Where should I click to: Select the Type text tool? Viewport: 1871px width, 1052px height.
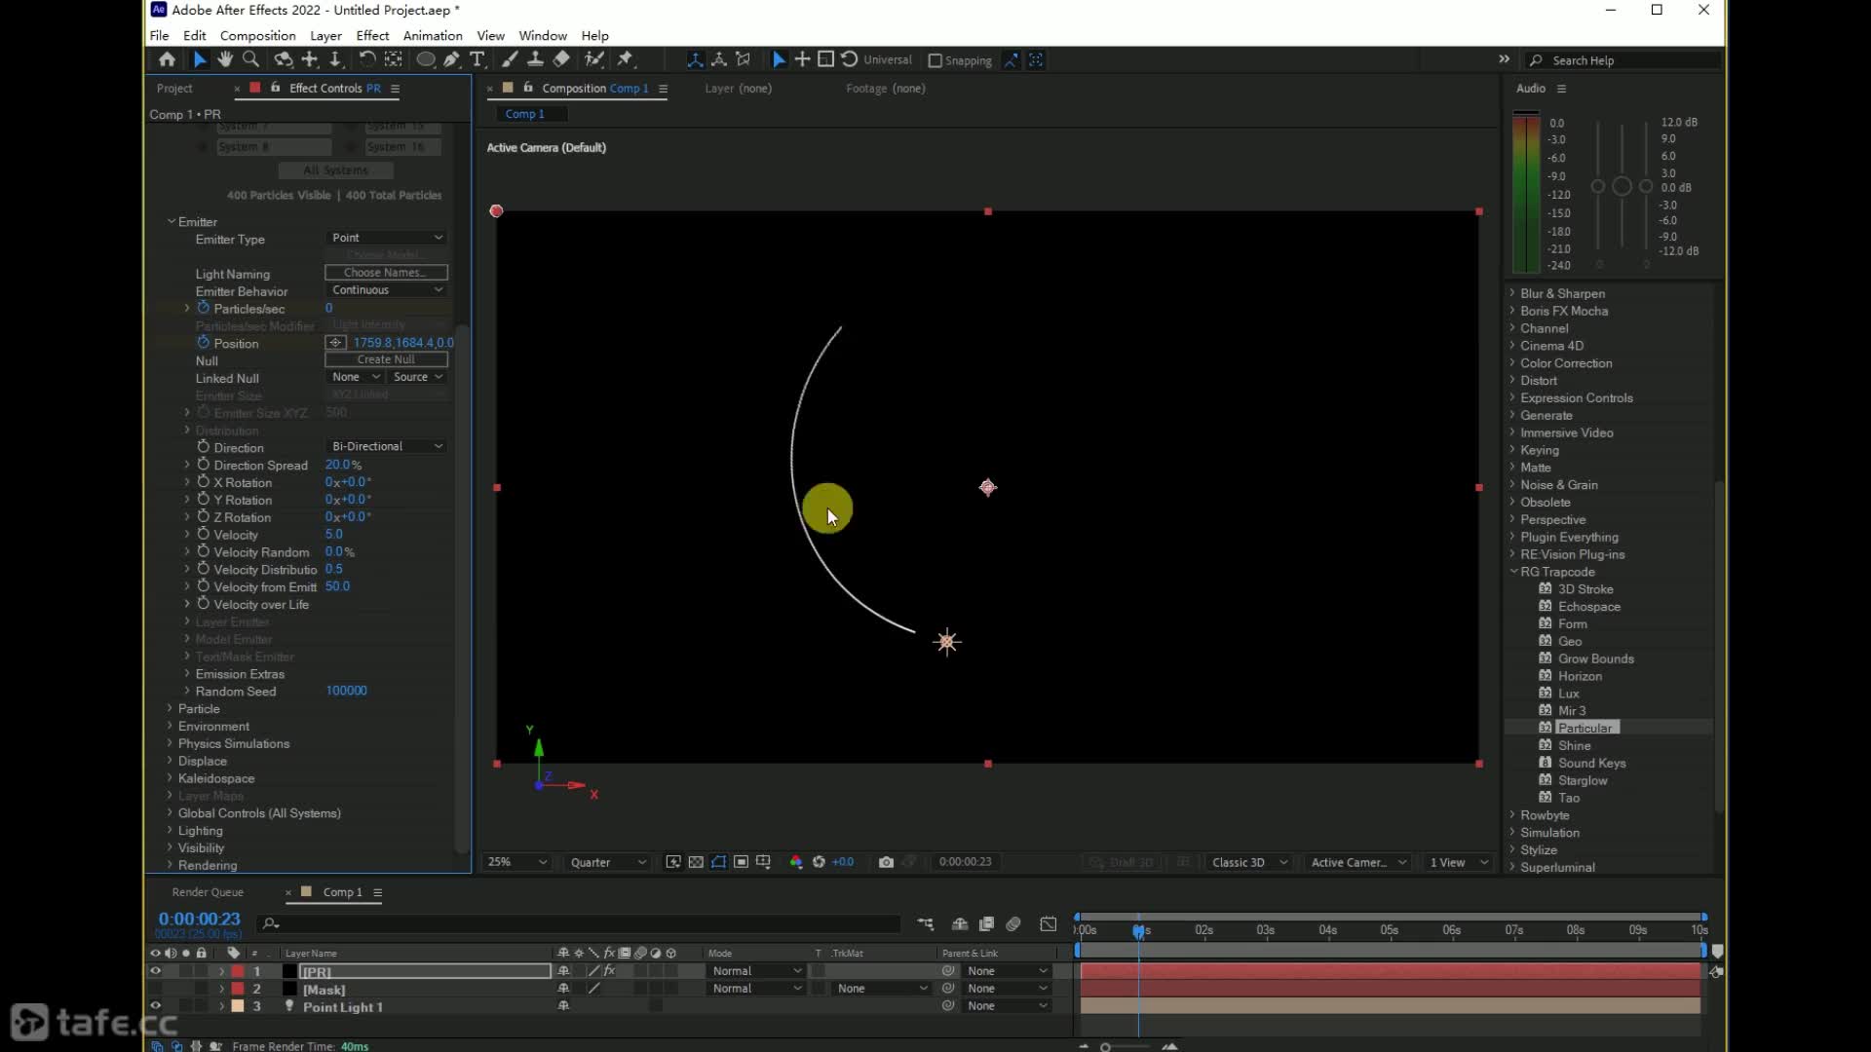(x=477, y=59)
